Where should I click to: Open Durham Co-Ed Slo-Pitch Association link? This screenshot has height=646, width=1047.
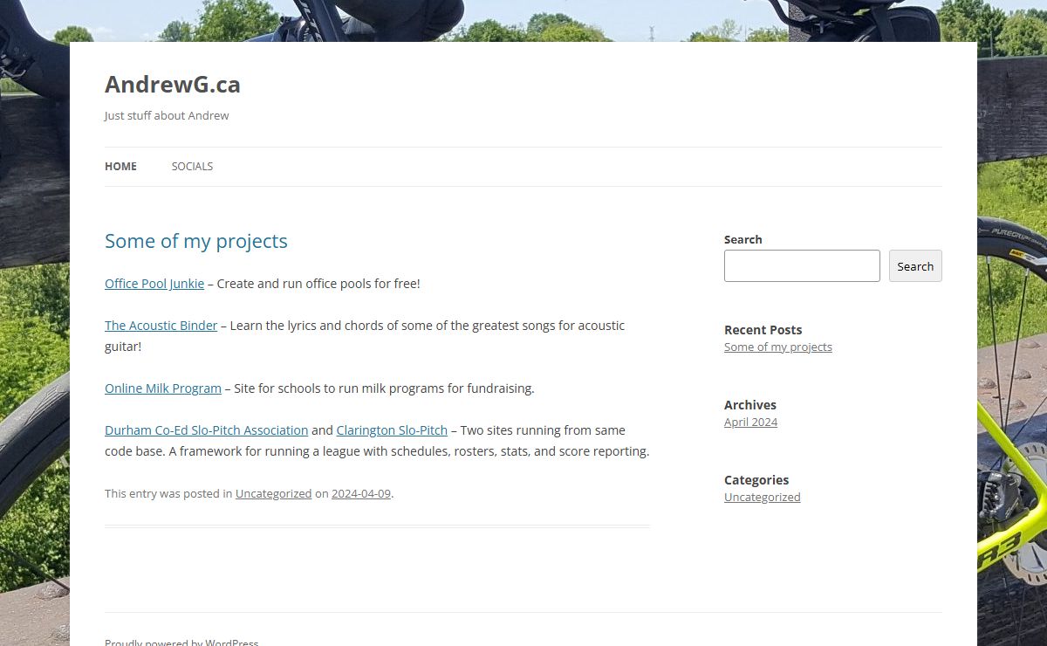[207, 430]
